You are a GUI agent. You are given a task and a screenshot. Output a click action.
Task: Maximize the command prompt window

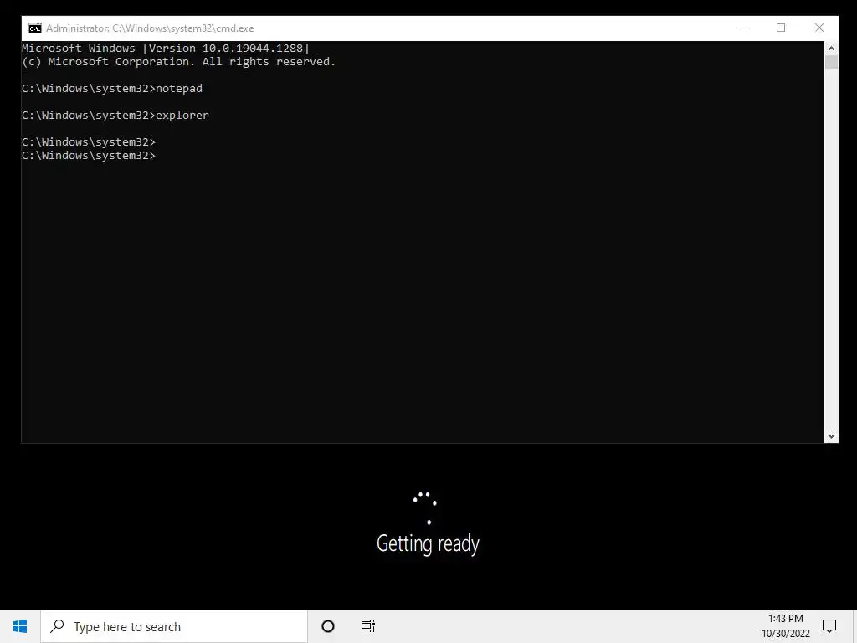(x=781, y=28)
